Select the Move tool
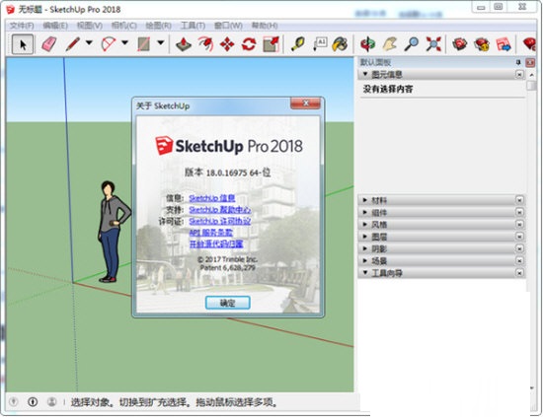This screenshot has width=543, height=417. point(227,44)
